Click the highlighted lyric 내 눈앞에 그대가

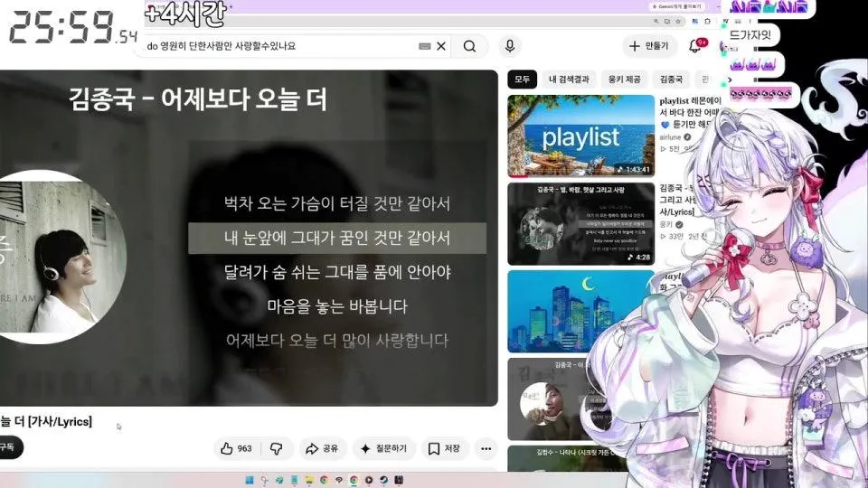click(337, 239)
